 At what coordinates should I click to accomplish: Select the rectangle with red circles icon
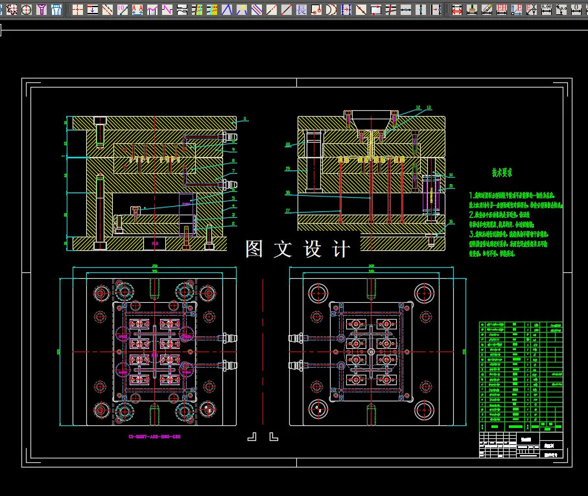(x=316, y=9)
